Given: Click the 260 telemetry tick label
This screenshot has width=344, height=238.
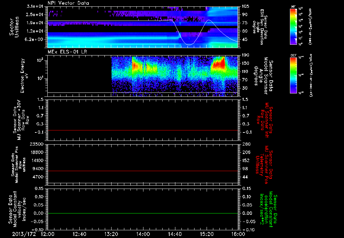Looking at the screenshot, I should point(246,144).
